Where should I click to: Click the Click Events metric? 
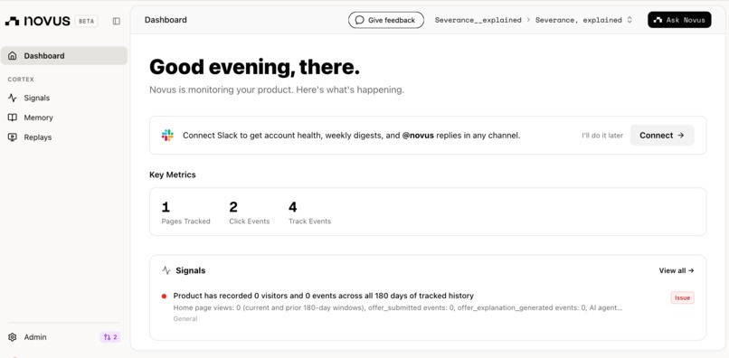tap(250, 213)
